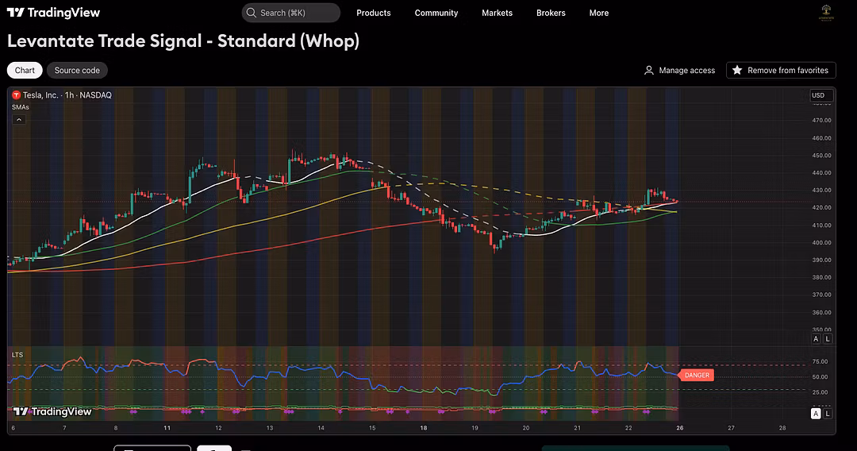This screenshot has height=451, width=857.
Task: Click the script title Levantate Trade Signal
Action: (x=183, y=41)
